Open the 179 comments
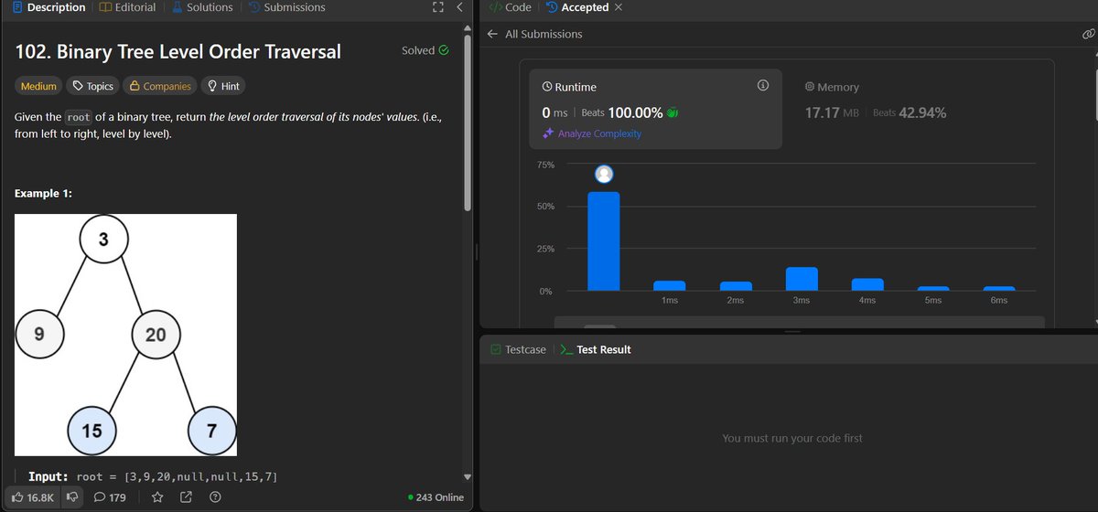Viewport: 1098px width, 512px height. tap(110, 497)
